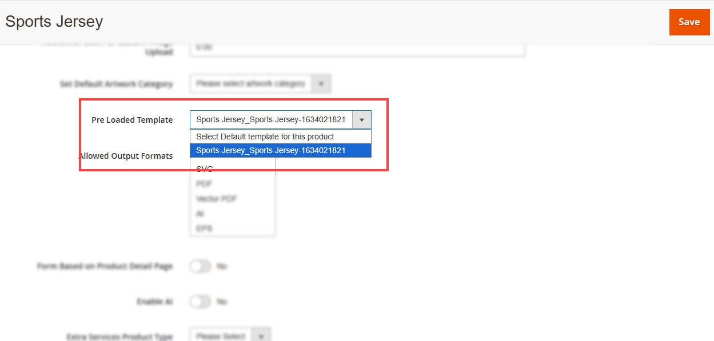Select EPS output format option
The width and height of the screenshot is (714, 341).
point(204,228)
